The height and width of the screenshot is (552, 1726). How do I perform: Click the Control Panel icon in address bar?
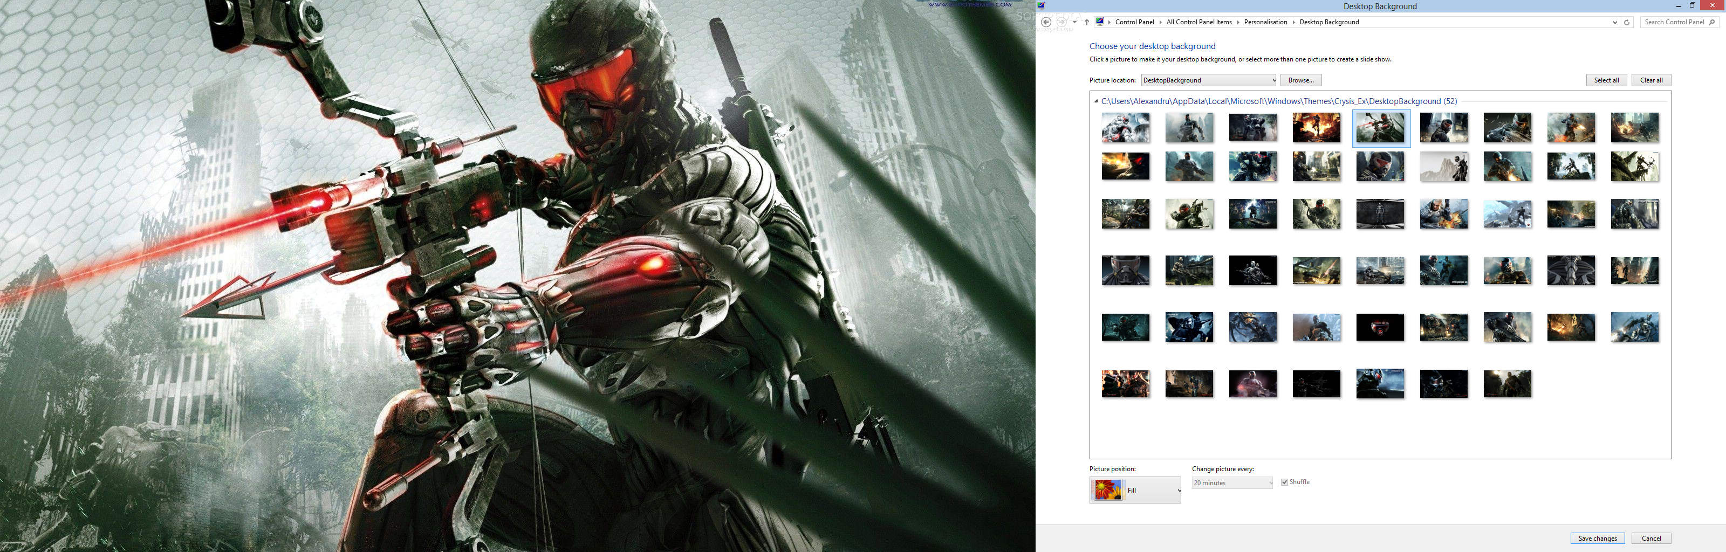[1100, 22]
